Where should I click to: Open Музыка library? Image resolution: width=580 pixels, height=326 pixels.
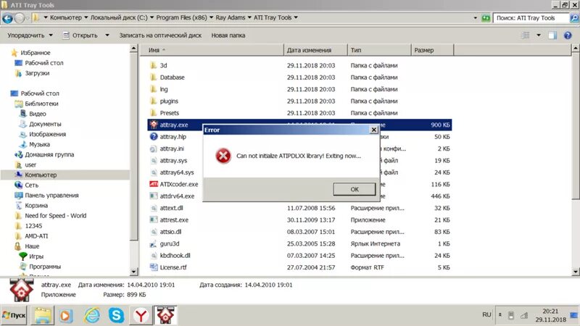pos(39,144)
